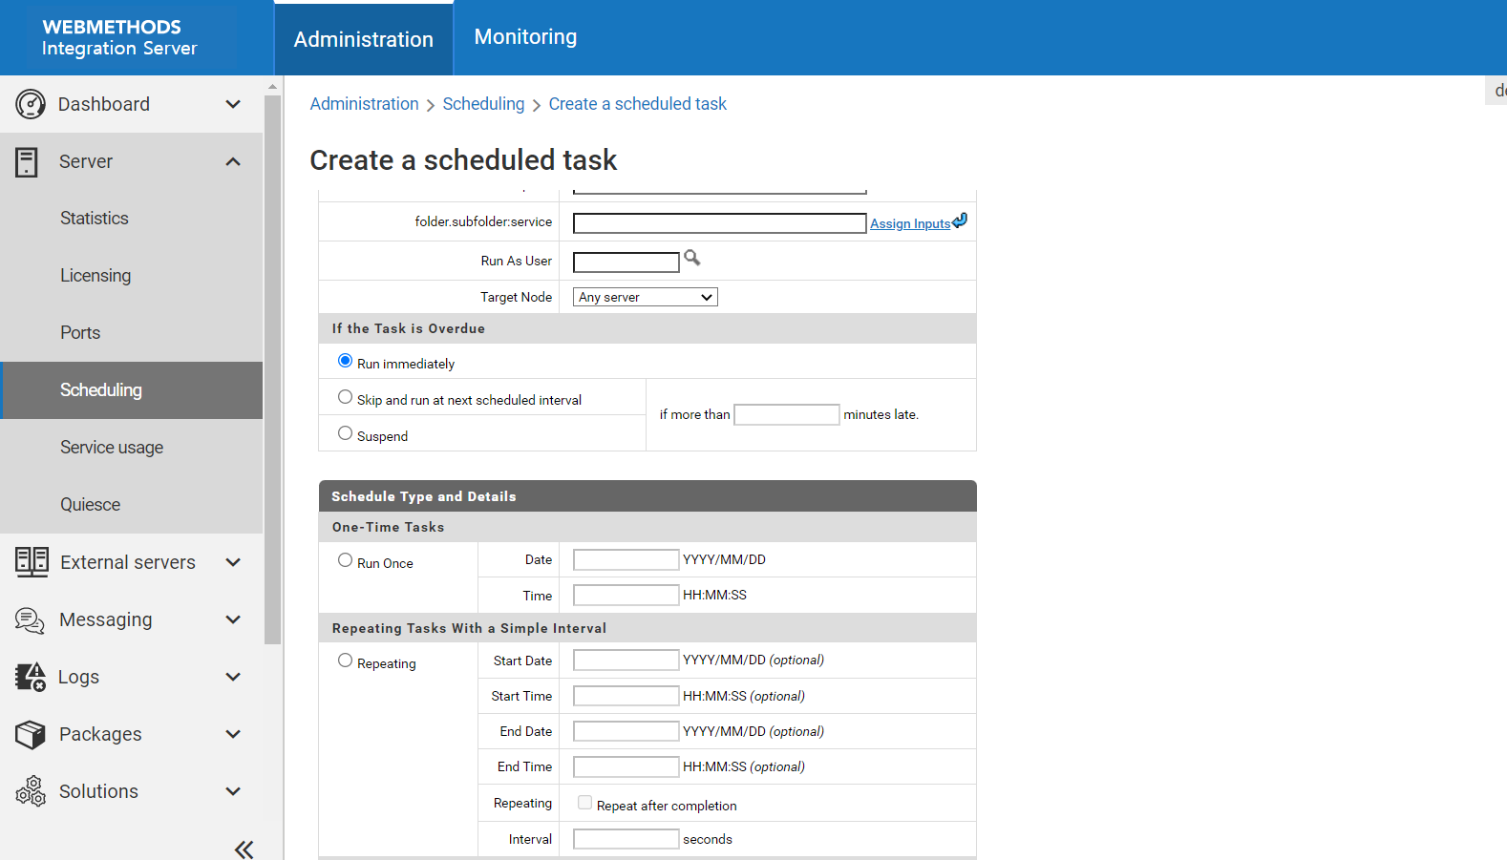Open Scheduling in the sidebar
Image resolution: width=1507 pixels, height=860 pixels.
(x=132, y=390)
